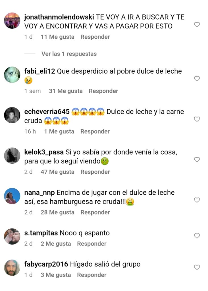Click Responder under echeverria645's comment
Image resolution: width=208 pixels, height=291 pixels.
click(x=95, y=132)
